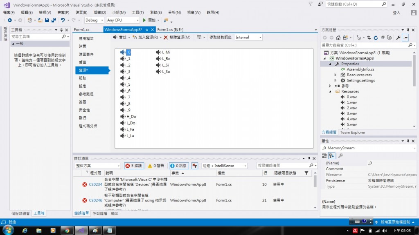
Task: Click the Navigate Backward arrow in toolbar
Action: [x=10, y=20]
